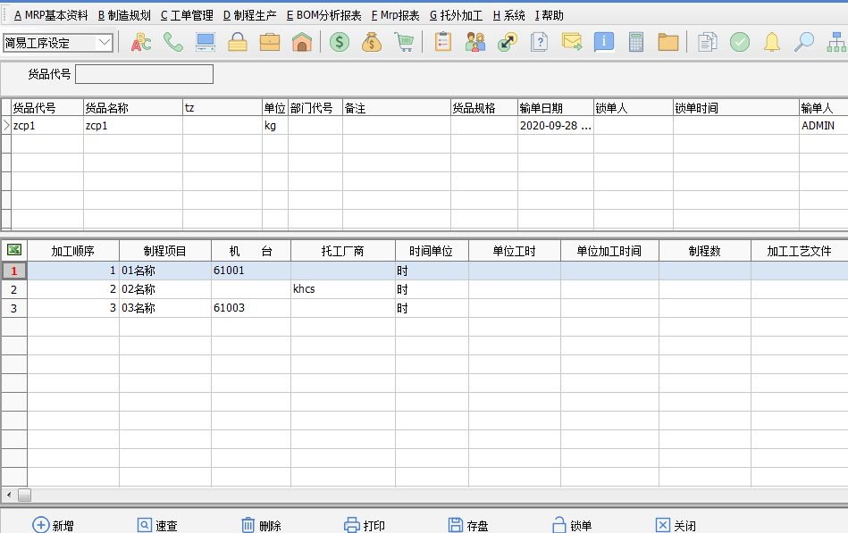Select the 01名称 process cell

pos(165,271)
